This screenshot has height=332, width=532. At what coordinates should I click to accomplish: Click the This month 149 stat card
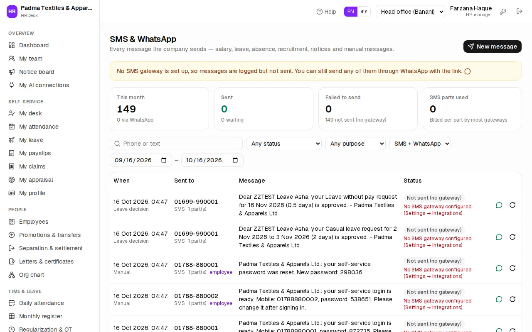tap(159, 109)
